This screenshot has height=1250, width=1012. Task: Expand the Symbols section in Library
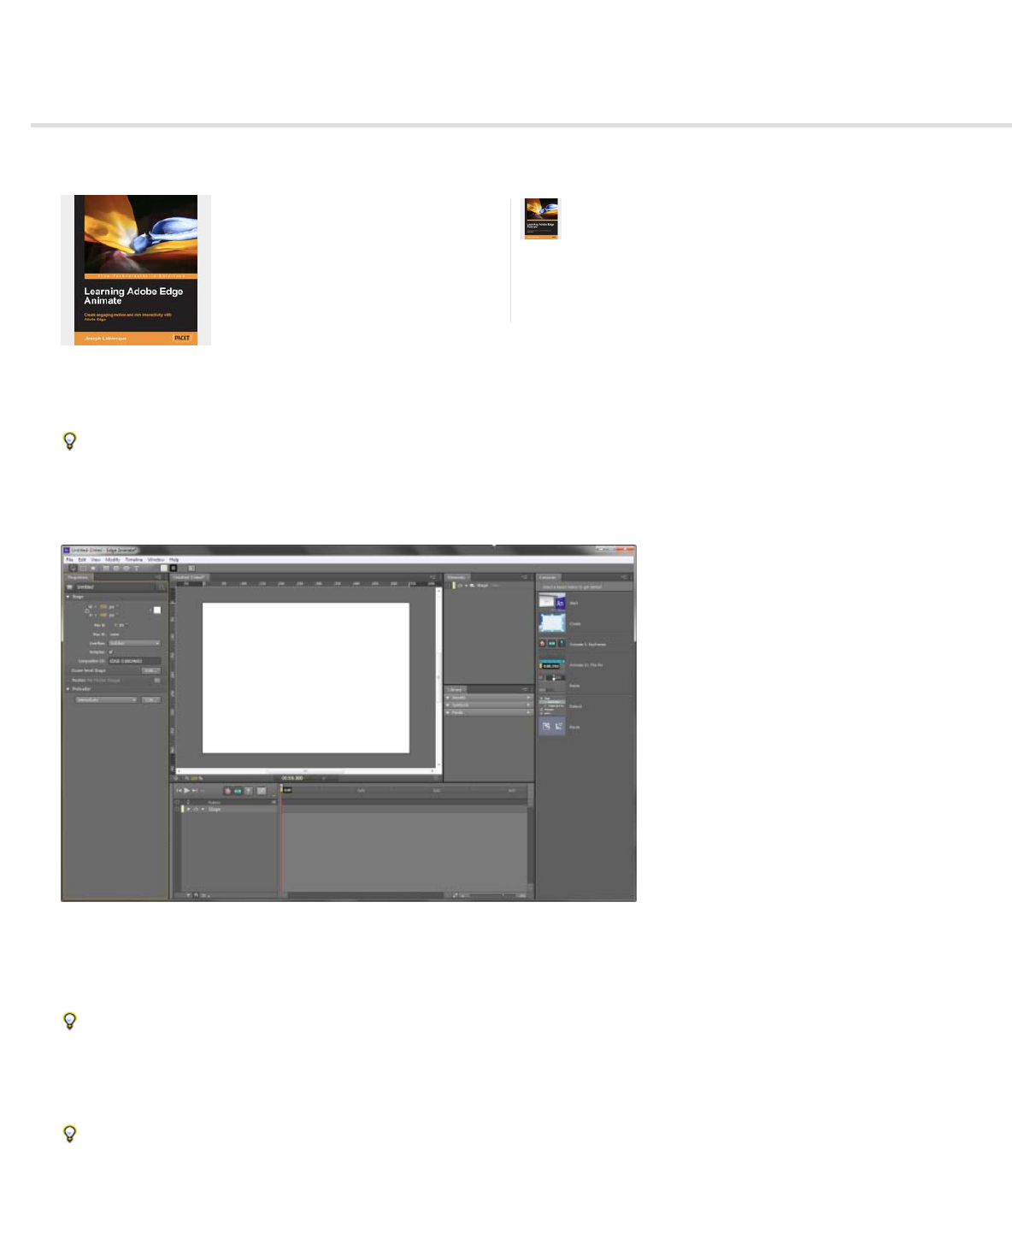[x=448, y=705]
